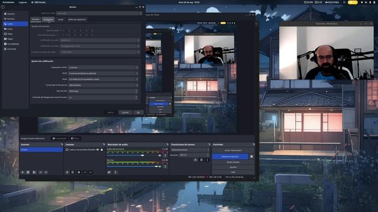This screenshot has height=212, width=378.
Task: Click Iniciar Transmisión button
Action: (x=233, y=151)
